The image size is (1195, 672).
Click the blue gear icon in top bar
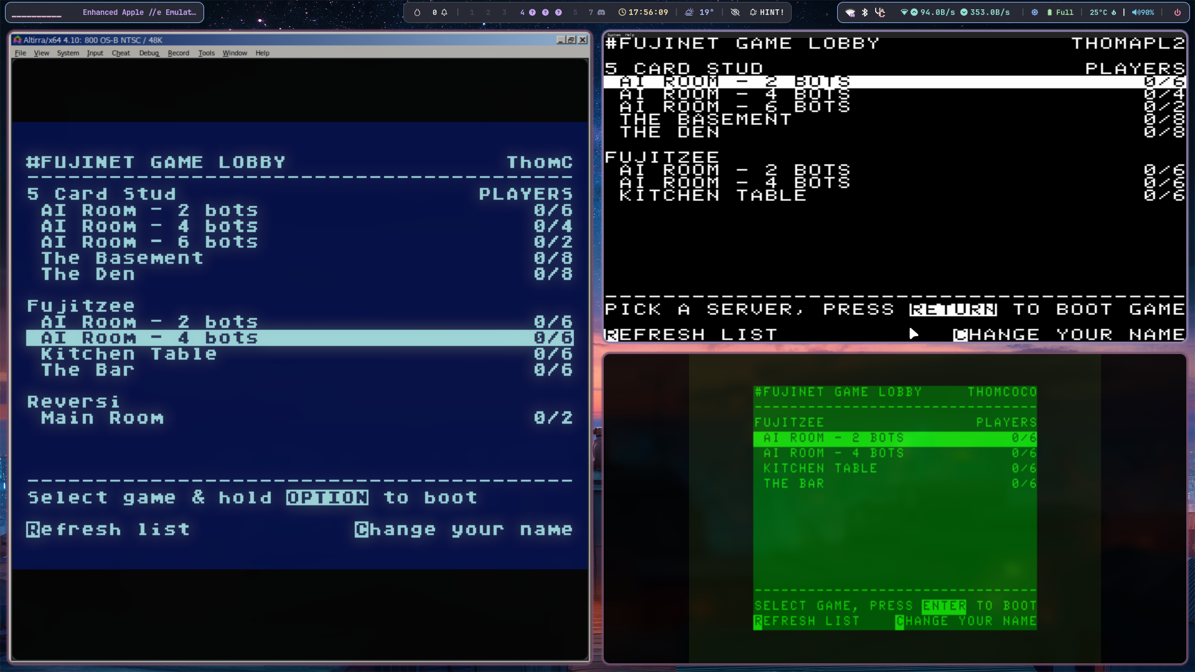(x=1034, y=12)
